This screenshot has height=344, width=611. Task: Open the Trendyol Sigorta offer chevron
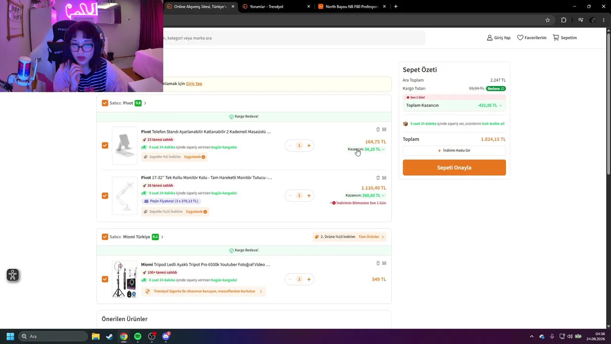[x=261, y=291]
